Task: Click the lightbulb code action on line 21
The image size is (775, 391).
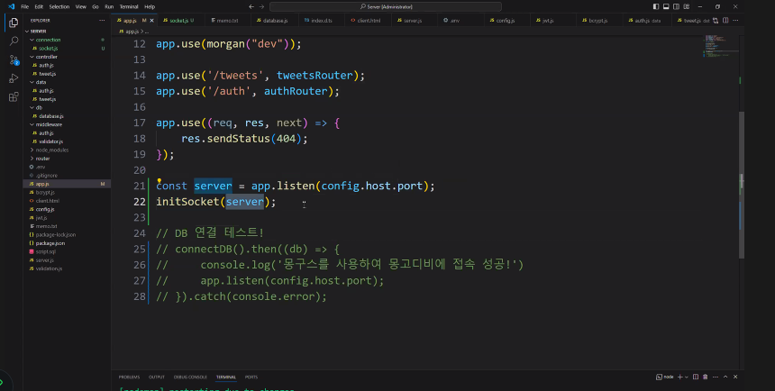Action: [x=160, y=181]
